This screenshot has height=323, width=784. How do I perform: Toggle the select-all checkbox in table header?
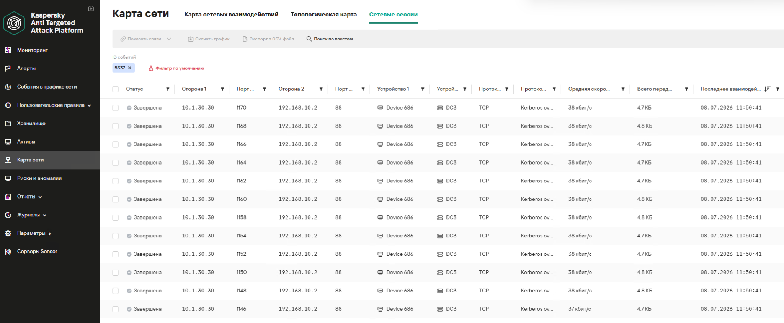point(115,89)
